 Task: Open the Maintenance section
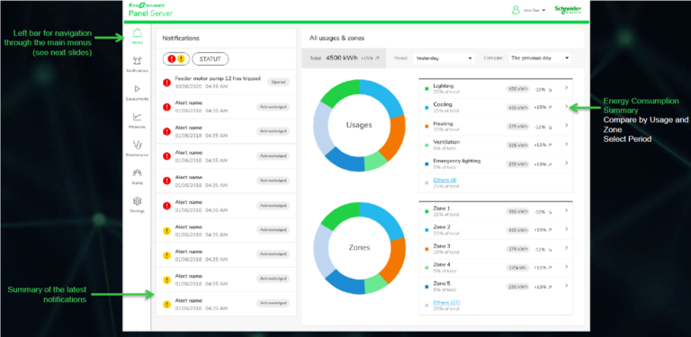tap(138, 148)
